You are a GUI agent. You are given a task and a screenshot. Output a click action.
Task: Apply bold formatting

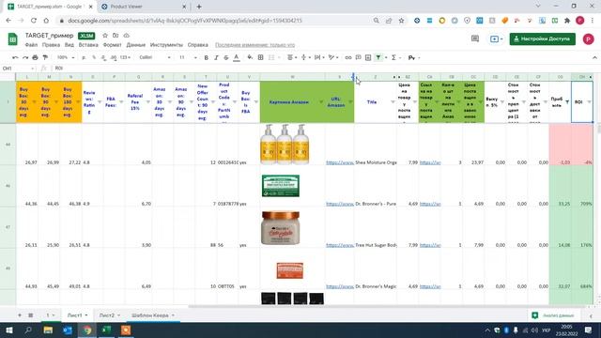(207, 57)
